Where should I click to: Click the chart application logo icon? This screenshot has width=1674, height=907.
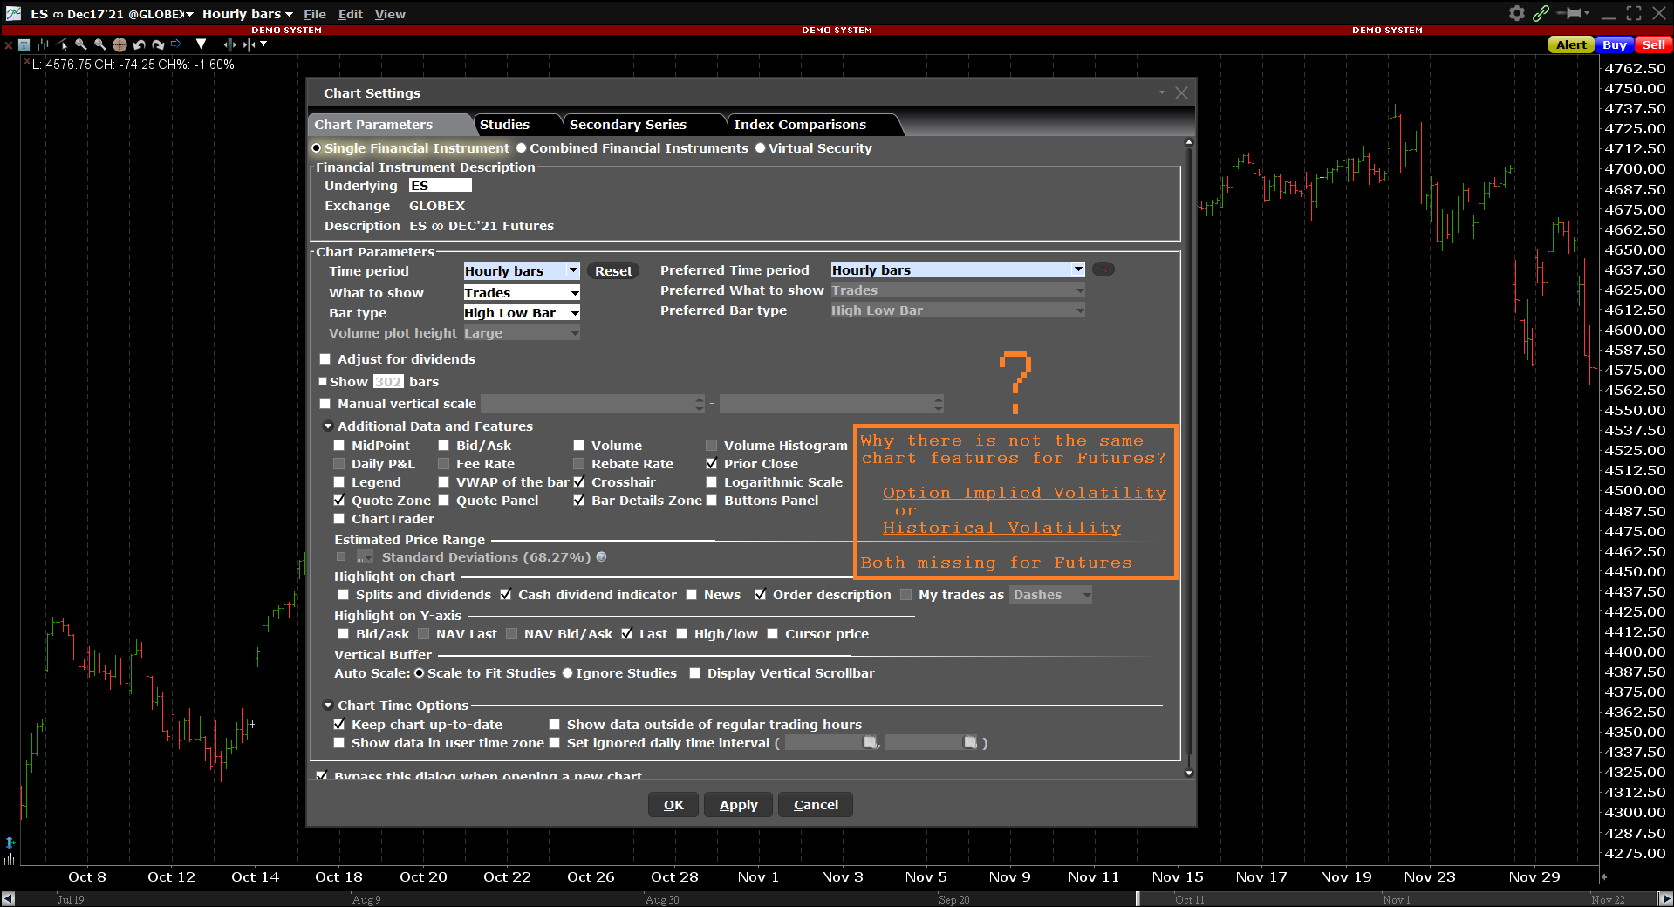point(13,13)
